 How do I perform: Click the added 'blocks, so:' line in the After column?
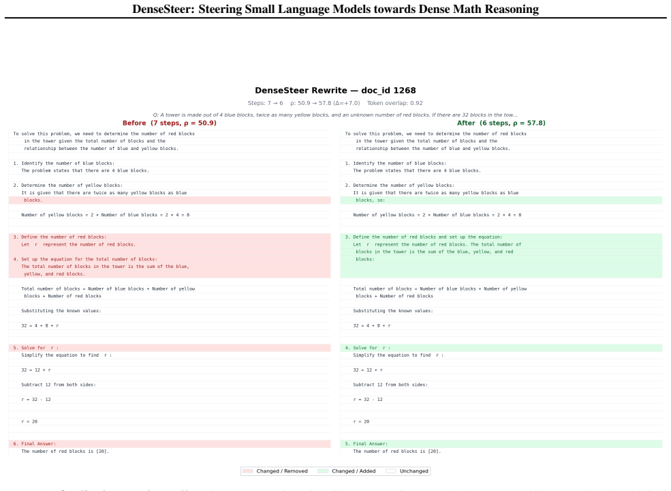tap(501, 200)
